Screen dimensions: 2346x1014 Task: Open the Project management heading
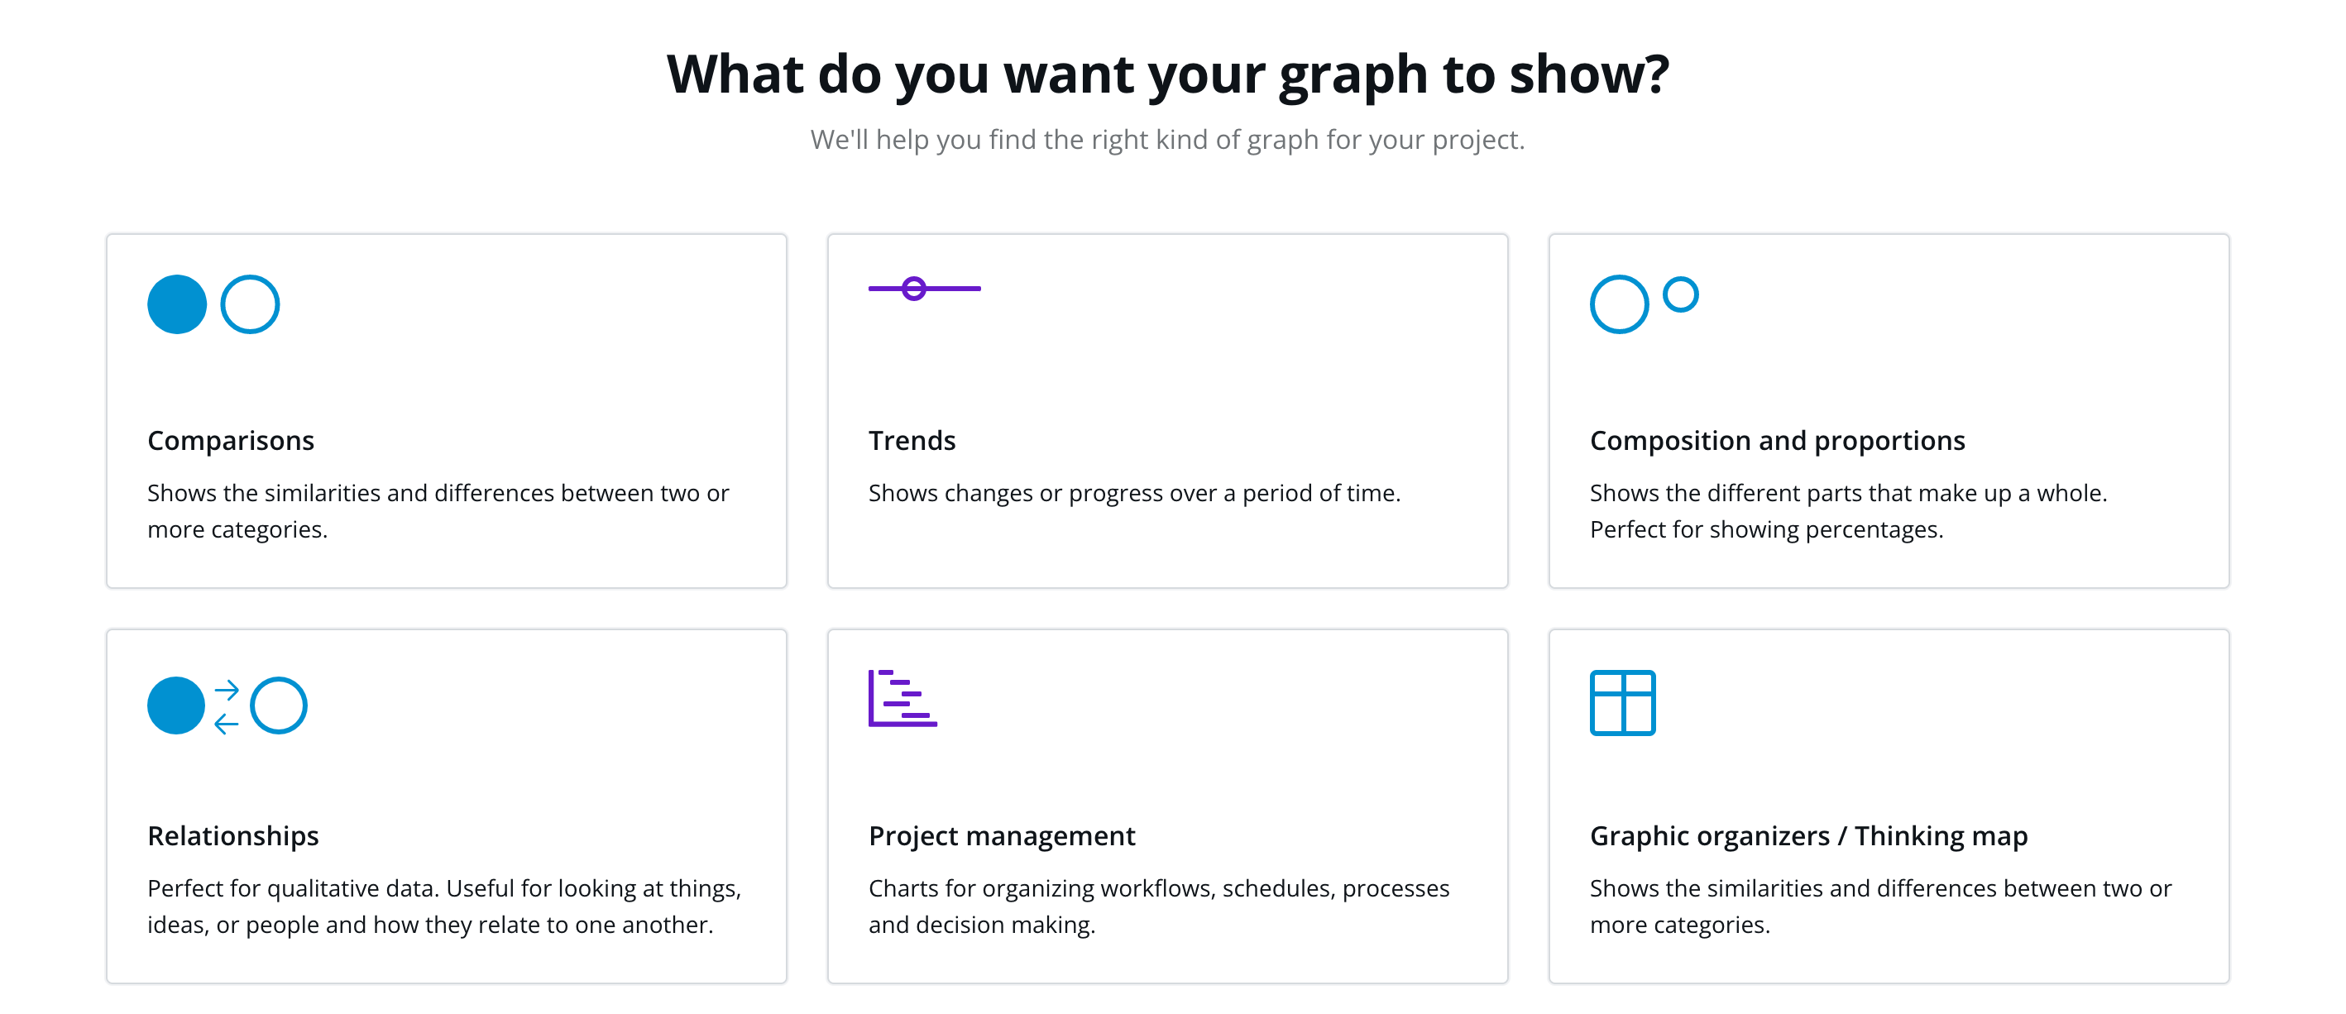[1002, 835]
